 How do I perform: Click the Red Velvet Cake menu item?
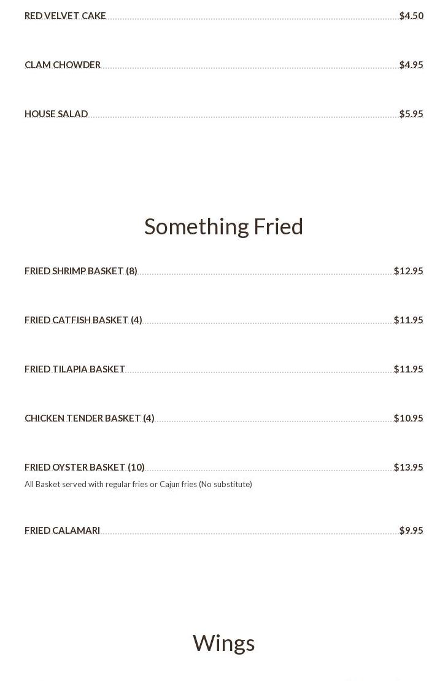click(65, 16)
